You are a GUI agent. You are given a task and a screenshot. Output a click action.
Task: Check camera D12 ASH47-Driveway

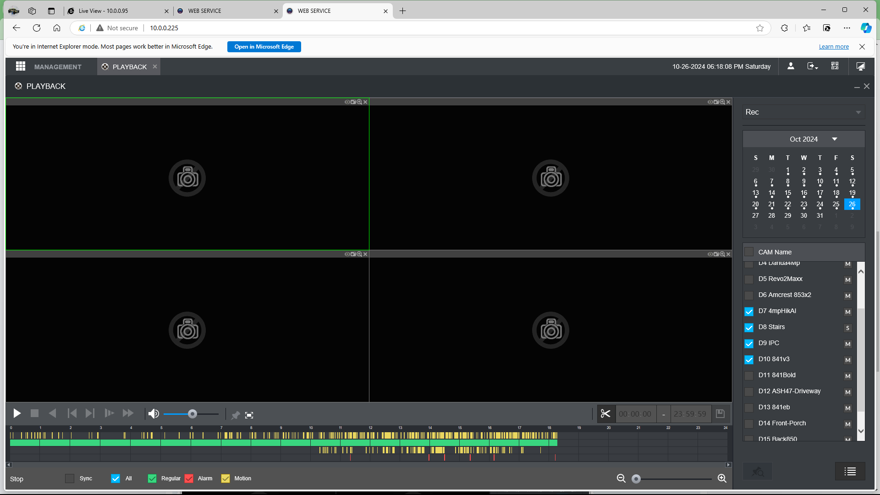click(x=749, y=392)
